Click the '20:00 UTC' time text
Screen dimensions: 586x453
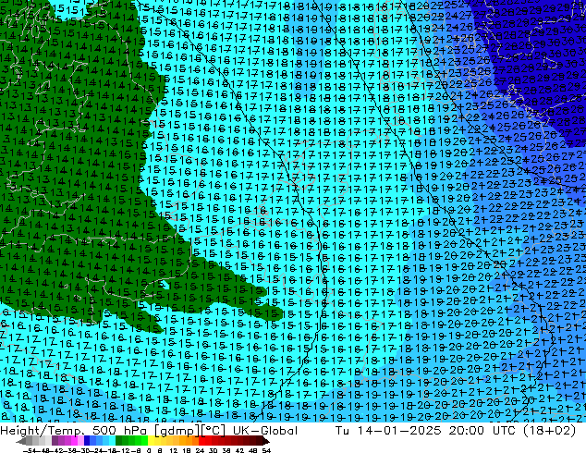482,431
